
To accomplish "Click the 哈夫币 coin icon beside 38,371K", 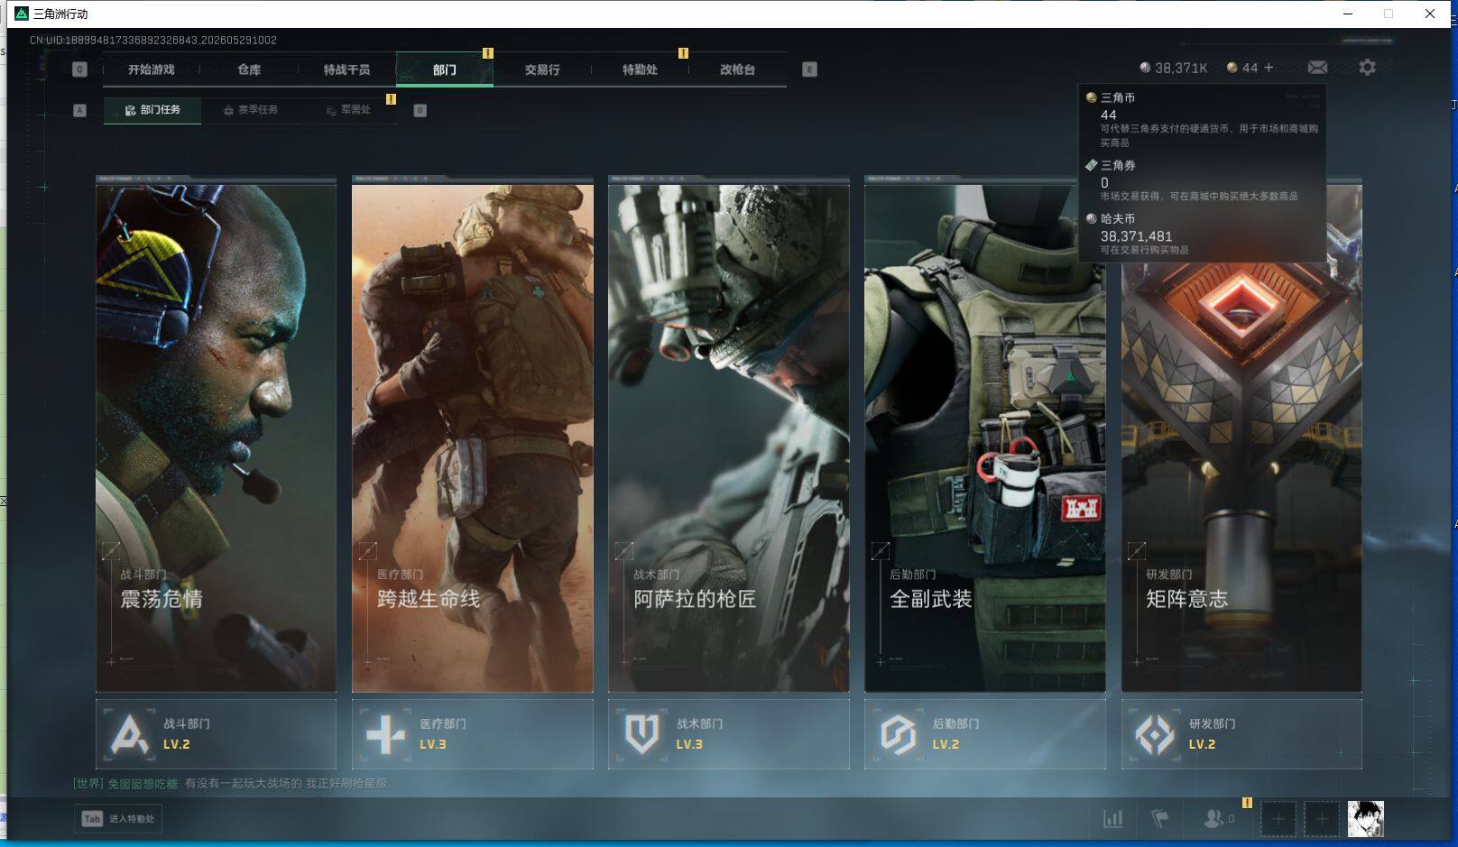I will pos(1145,68).
